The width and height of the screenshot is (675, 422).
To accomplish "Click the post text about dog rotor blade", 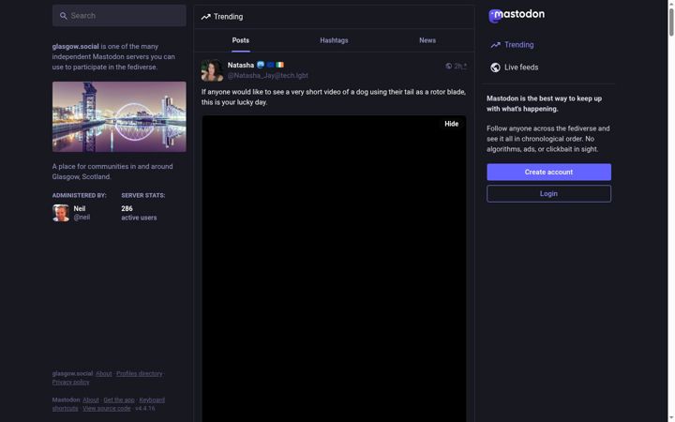I will 334,98.
